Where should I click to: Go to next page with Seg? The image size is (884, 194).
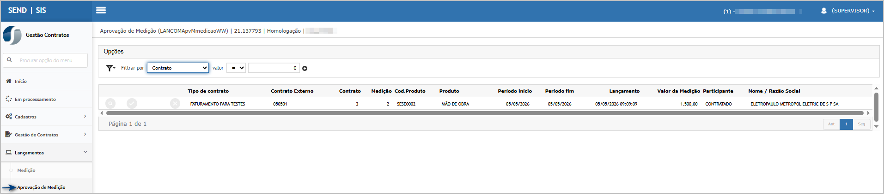tap(861, 124)
